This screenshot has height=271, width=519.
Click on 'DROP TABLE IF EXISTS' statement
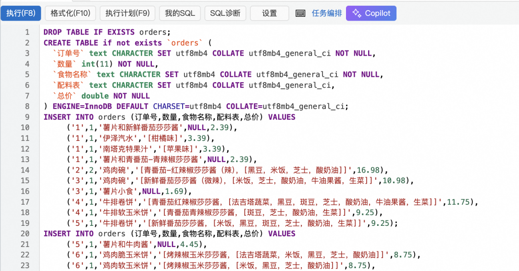pos(89,32)
